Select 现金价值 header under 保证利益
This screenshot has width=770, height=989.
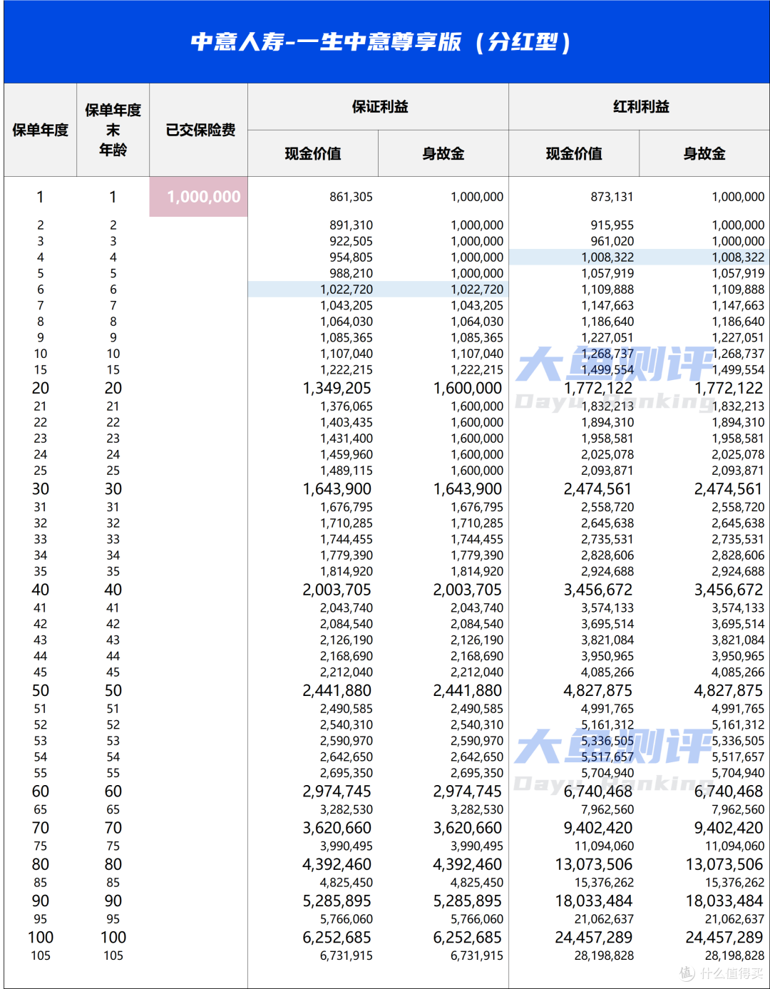click(x=313, y=153)
